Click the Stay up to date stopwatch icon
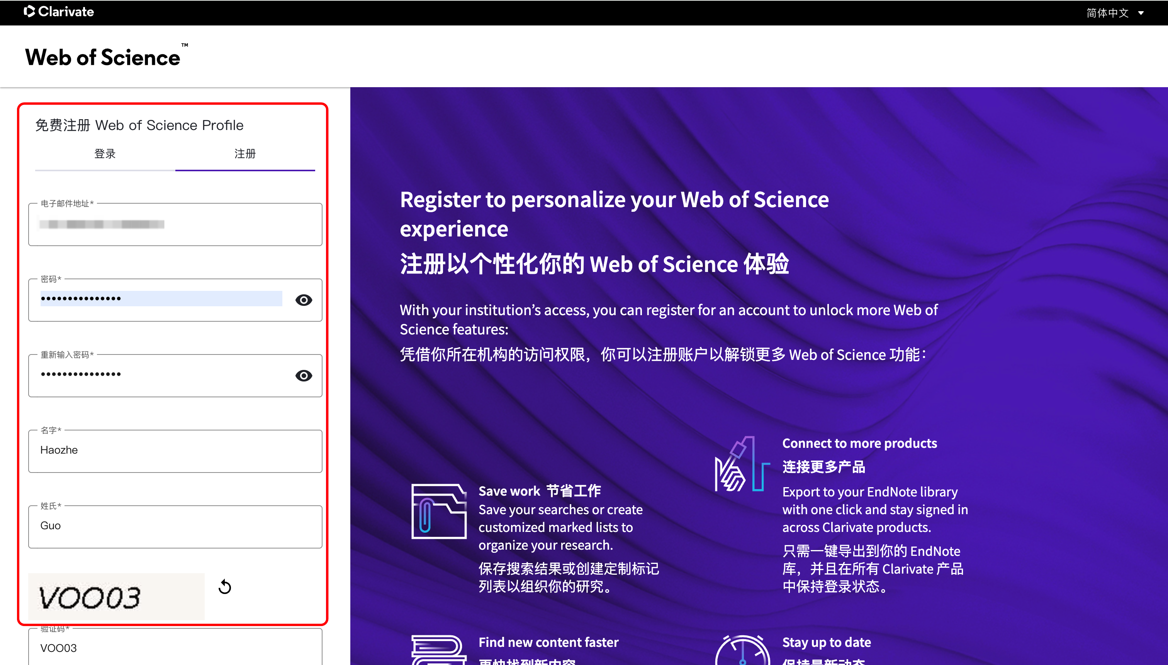The height and width of the screenshot is (665, 1168). [742, 650]
